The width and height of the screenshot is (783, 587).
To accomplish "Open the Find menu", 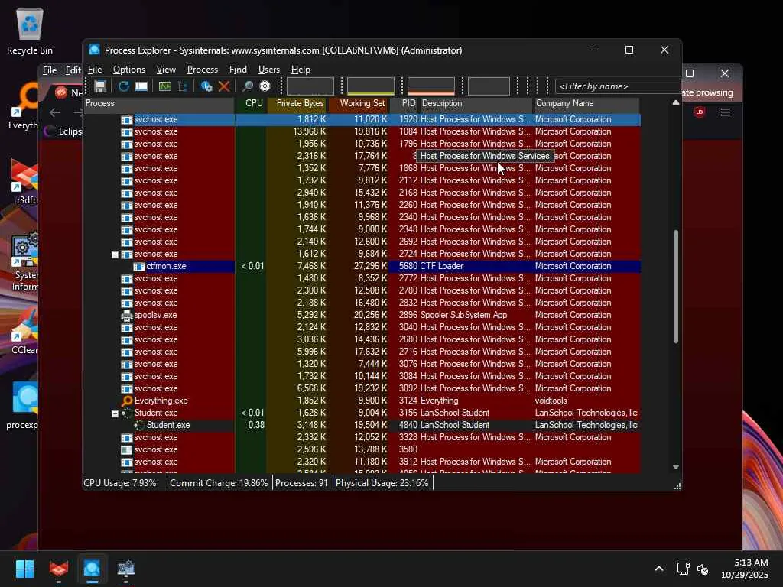I will click(x=238, y=70).
